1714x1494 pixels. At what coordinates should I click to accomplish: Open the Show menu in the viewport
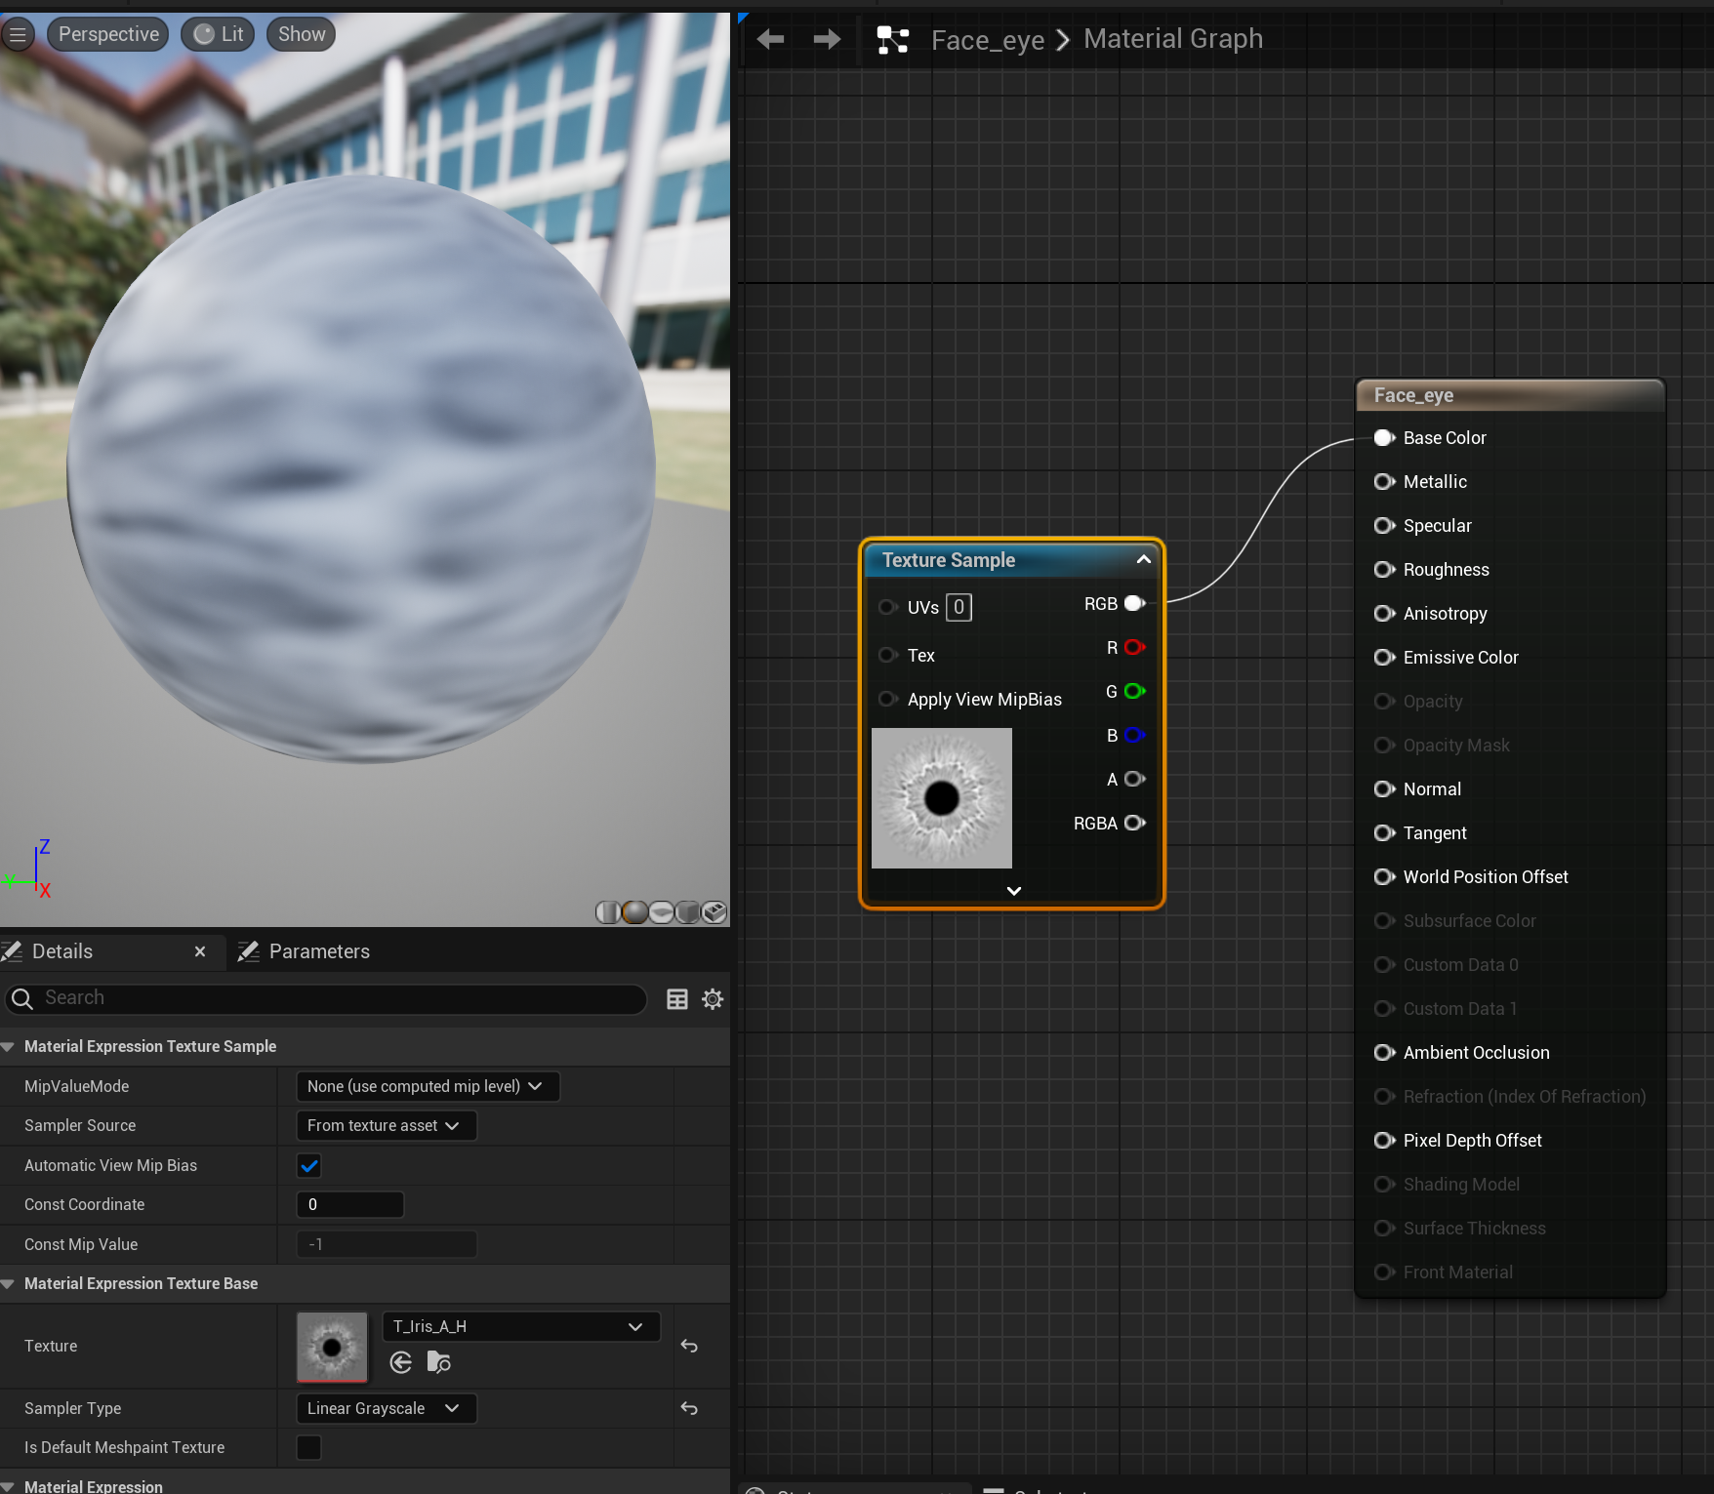300,33
